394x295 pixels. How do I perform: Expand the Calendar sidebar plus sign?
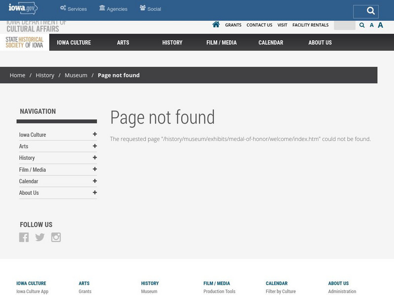[x=95, y=181]
